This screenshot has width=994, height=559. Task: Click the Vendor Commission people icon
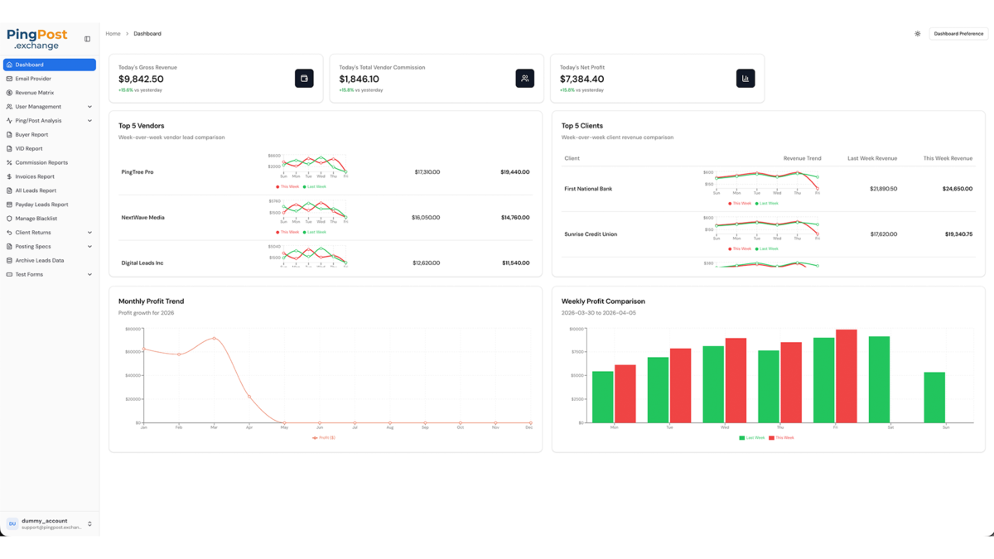524,79
